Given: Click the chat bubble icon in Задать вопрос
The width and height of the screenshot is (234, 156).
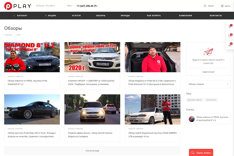Looking at the screenshot, I should pyautogui.click(x=193, y=153).
